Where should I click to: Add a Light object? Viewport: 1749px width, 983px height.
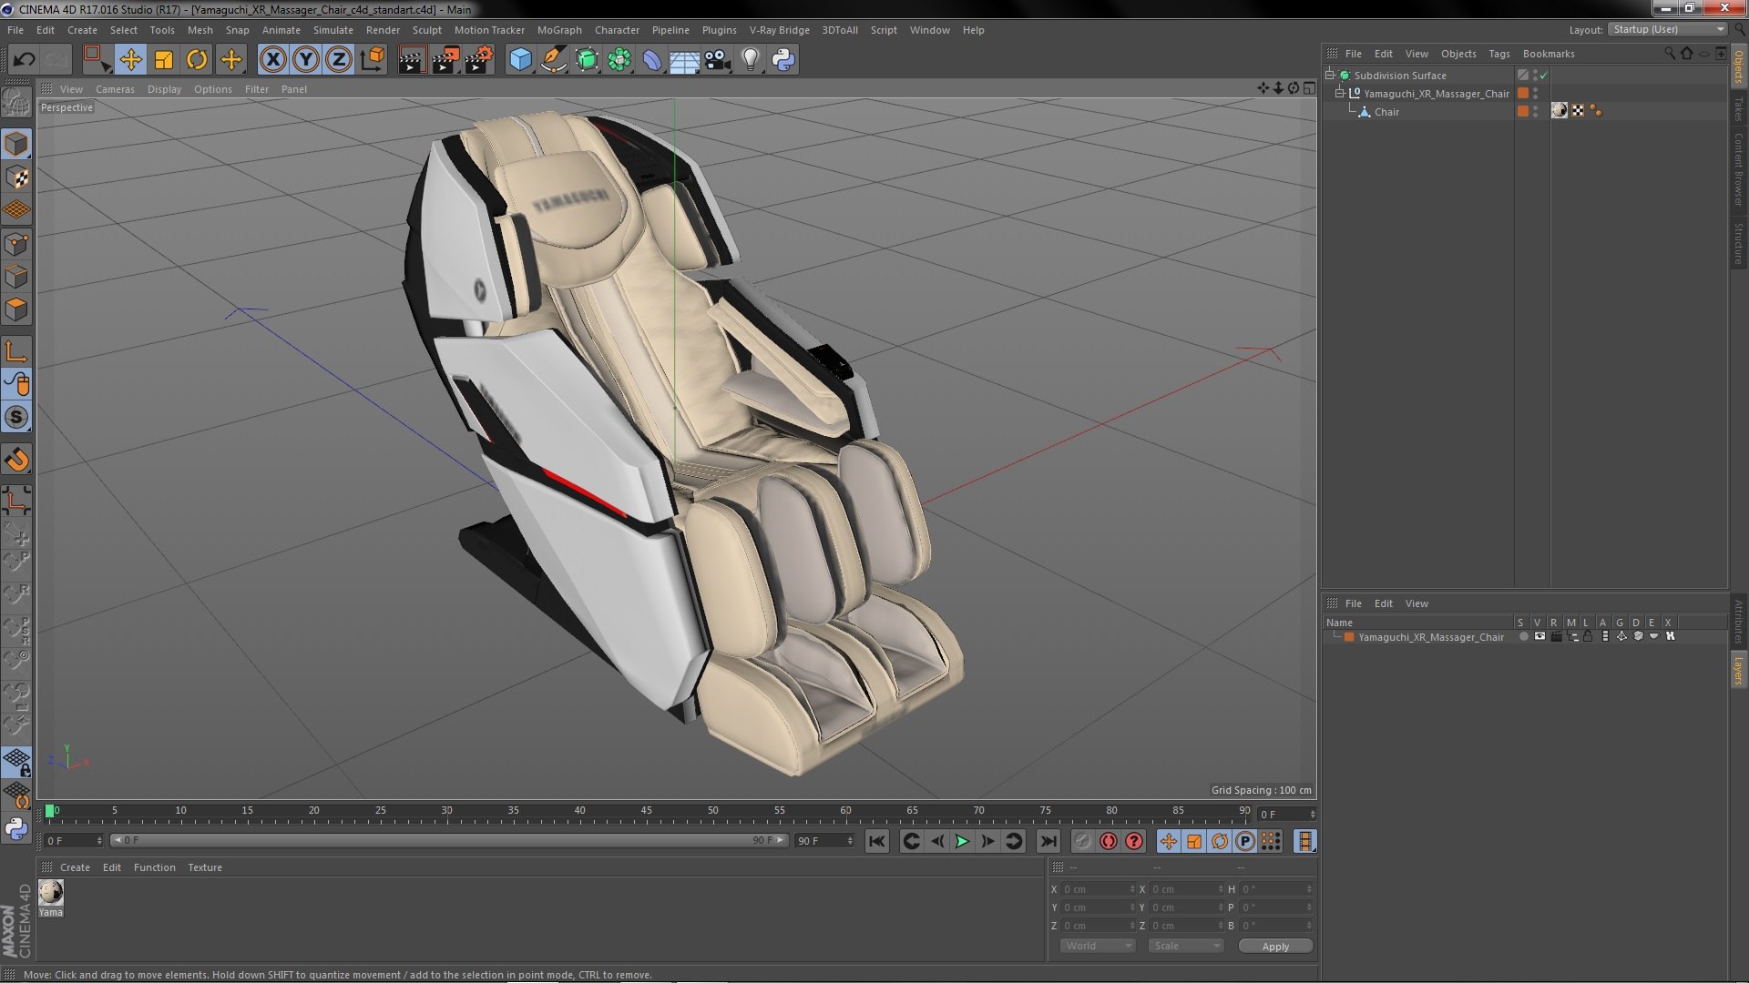click(x=750, y=60)
